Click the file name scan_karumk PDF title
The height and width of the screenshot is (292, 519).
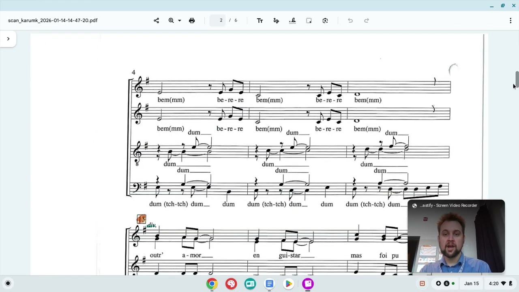pyautogui.click(x=53, y=20)
